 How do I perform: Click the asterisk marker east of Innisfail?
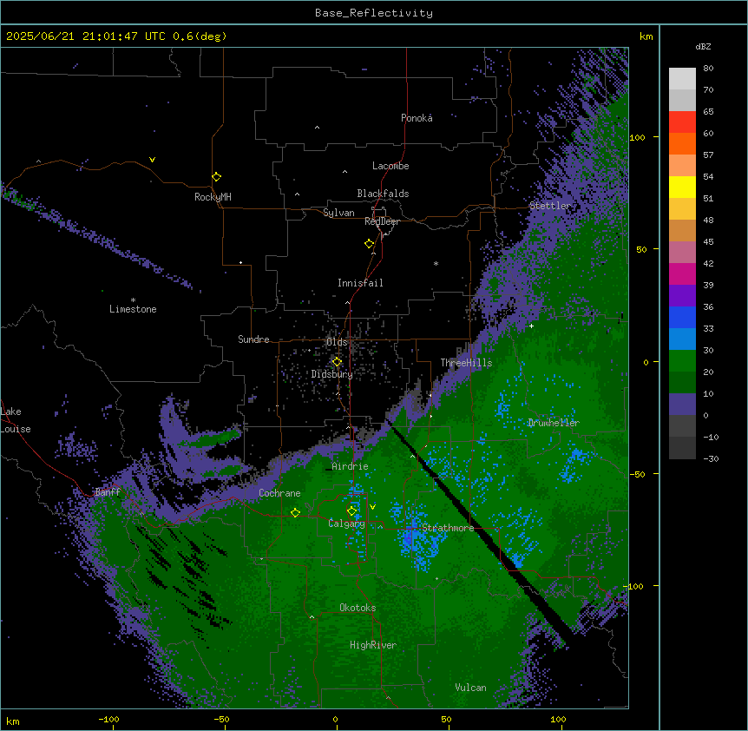(436, 263)
